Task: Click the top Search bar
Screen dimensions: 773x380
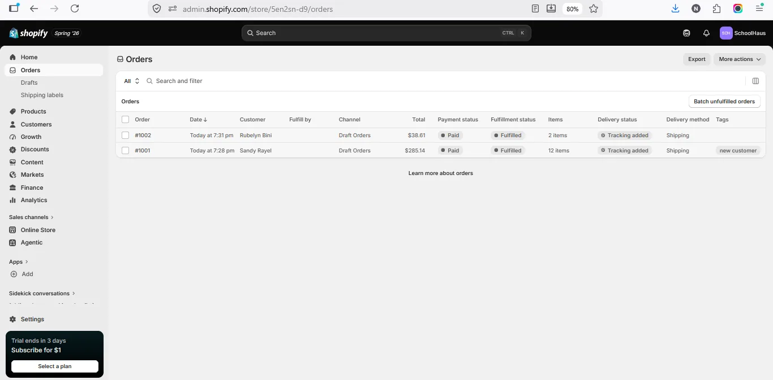Action: (386, 33)
